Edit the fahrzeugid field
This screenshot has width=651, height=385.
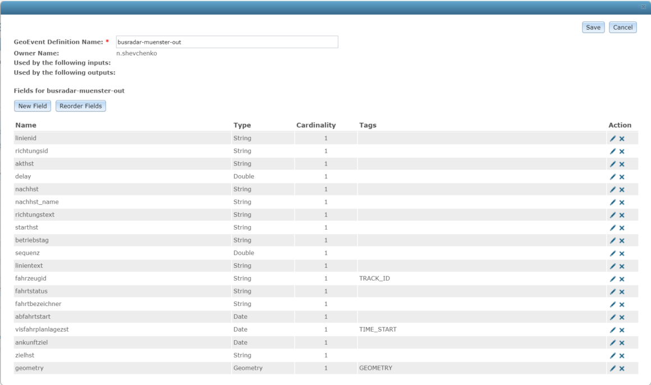[x=613, y=279]
